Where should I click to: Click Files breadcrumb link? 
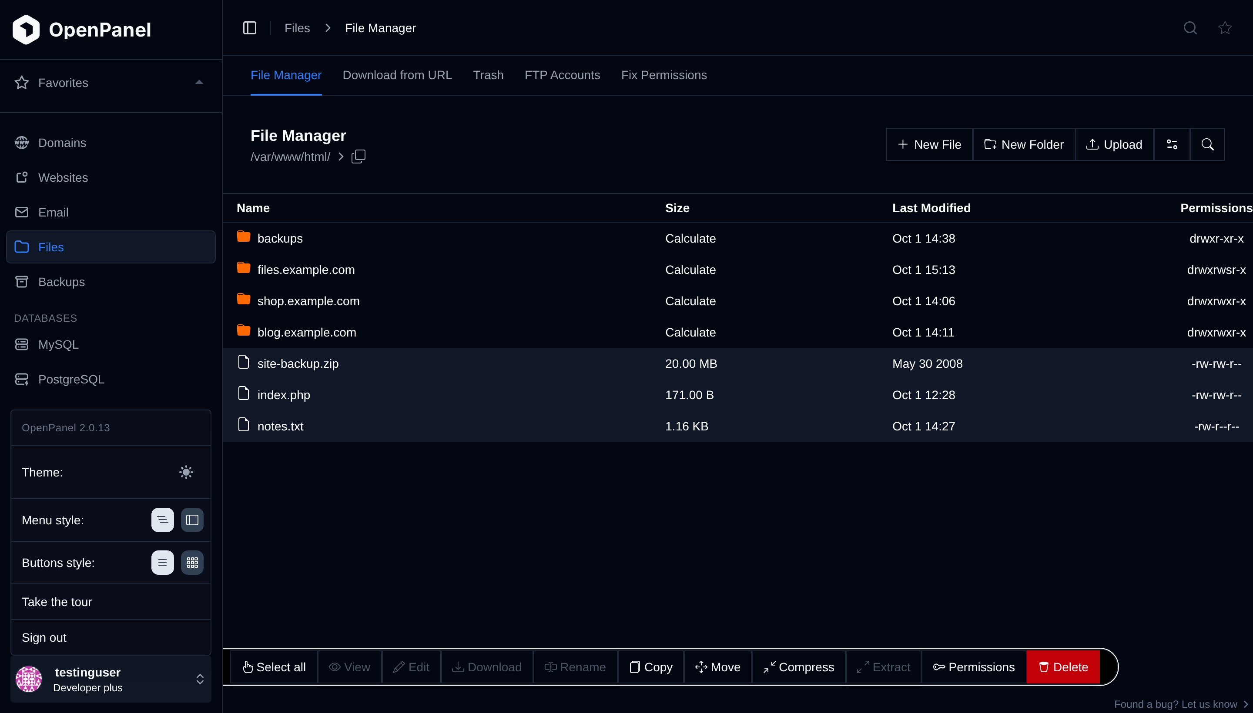[x=297, y=28]
